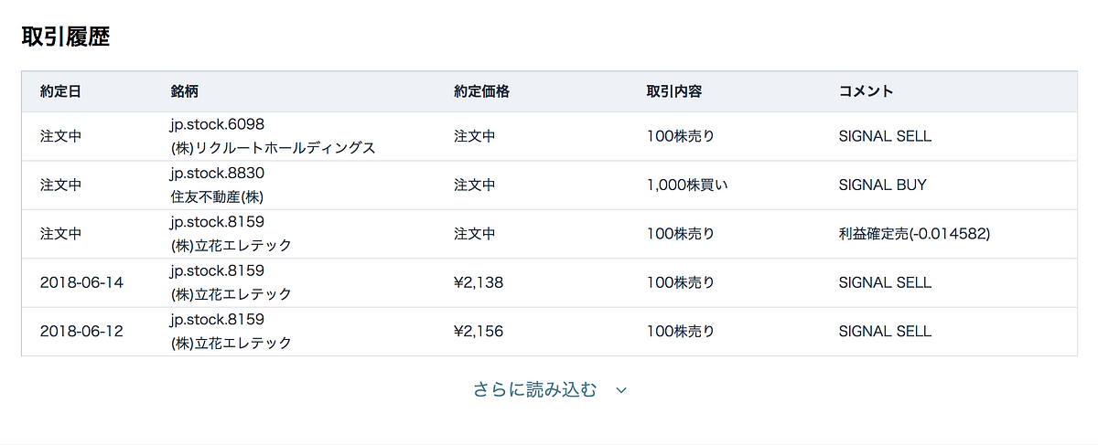The width and height of the screenshot is (1098, 445).
Task: Select the 1,000株買い trade cell
Action: pos(687,185)
